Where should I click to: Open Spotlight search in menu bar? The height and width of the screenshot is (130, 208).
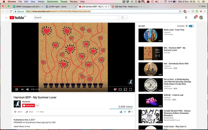199,2
